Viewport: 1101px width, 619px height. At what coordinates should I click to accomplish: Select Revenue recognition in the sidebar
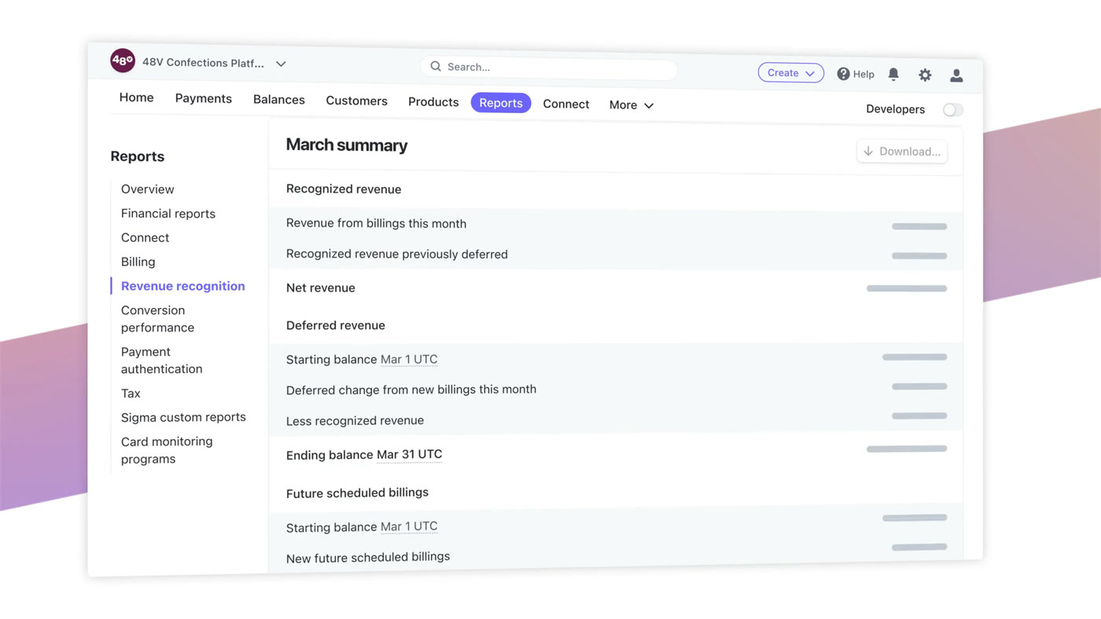[x=182, y=286]
